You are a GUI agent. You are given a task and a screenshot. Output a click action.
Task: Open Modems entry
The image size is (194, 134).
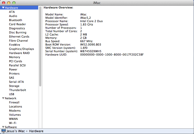[x=15, y=111]
